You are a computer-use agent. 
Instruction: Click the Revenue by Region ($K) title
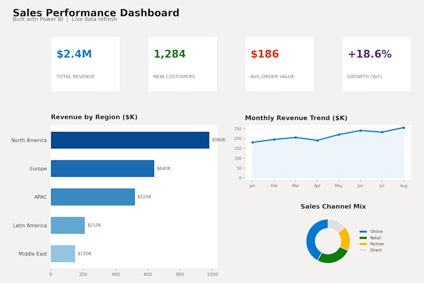pyautogui.click(x=94, y=117)
